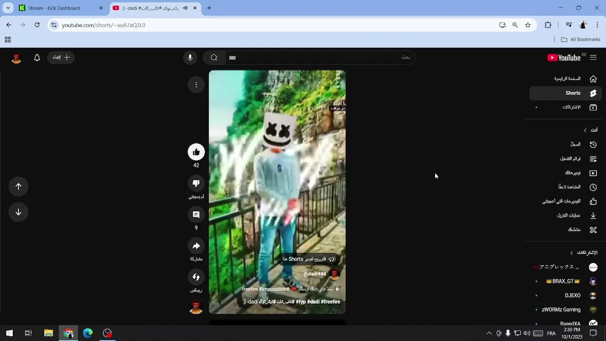Open the Short's three-dot options menu
The height and width of the screenshot is (341, 606).
click(196, 85)
